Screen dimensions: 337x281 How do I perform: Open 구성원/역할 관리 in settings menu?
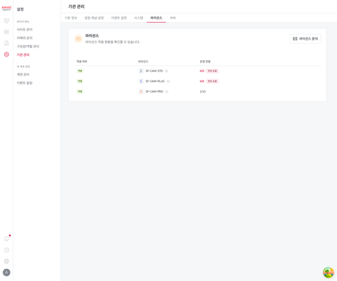[x=28, y=46]
